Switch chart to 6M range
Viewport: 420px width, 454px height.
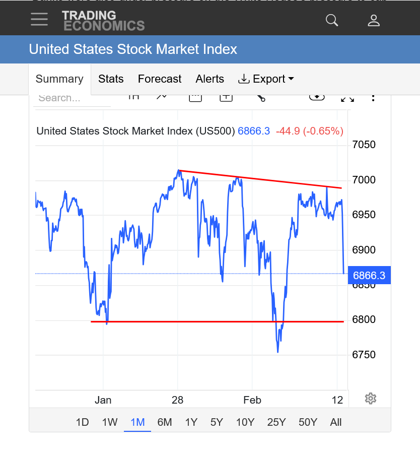(x=165, y=422)
